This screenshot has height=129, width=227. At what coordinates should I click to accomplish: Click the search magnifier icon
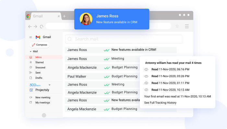pyautogui.click(x=70, y=39)
